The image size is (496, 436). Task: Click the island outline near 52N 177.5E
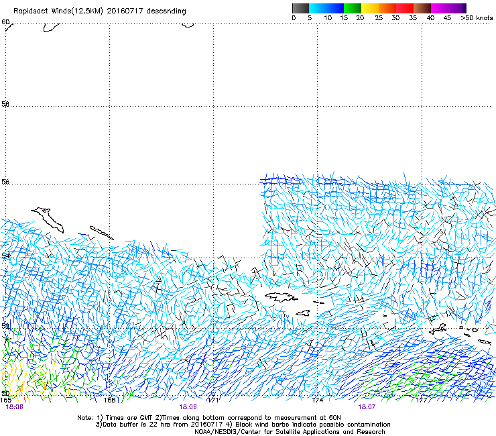pos(438,329)
